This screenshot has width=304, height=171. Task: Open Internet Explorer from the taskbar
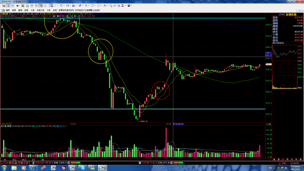click(33, 168)
